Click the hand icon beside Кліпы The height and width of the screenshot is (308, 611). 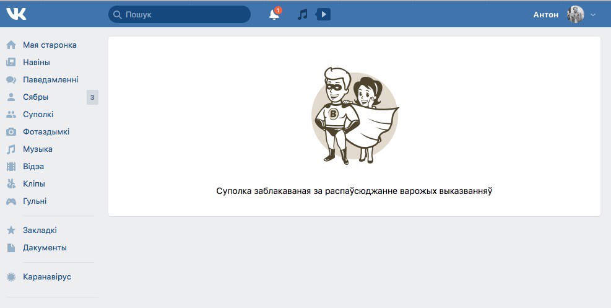click(11, 183)
